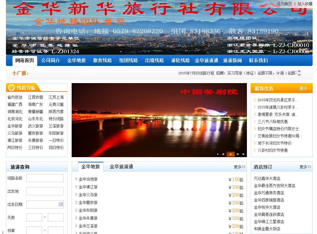Open 金华浦江游 listing
This screenshot has width=317, height=234.
(88, 187)
